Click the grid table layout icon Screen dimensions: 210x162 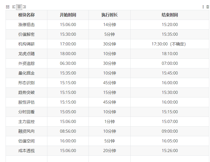[8, 7]
